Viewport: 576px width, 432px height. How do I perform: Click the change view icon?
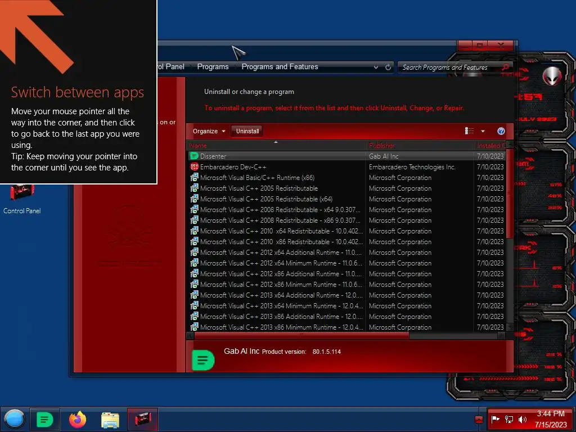(x=469, y=131)
